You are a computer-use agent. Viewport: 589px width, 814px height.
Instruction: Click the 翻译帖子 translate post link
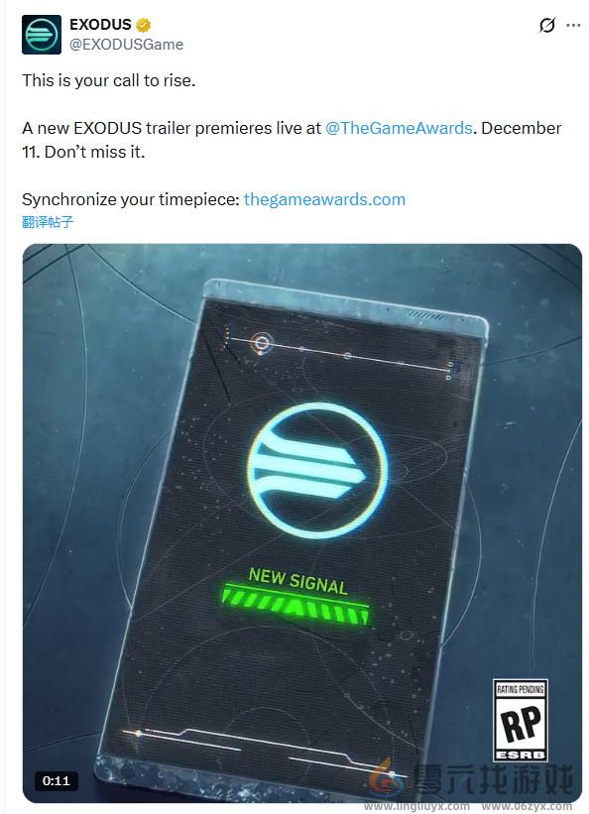click(x=48, y=222)
